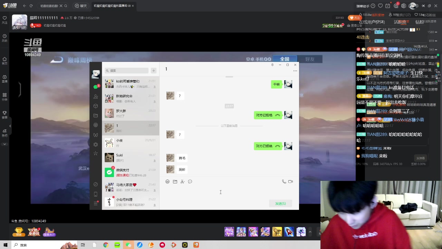
Task: Go back with Douyu back arrow
Action: tap(25, 6)
